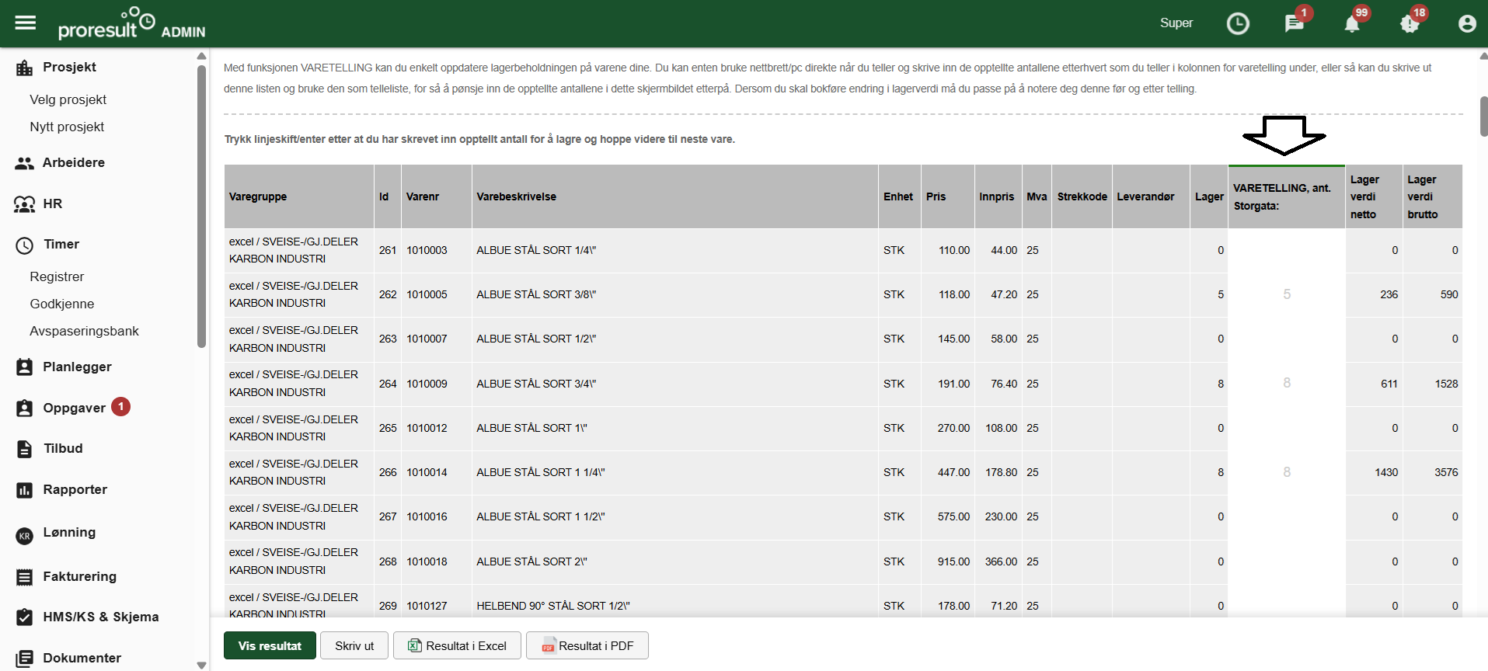Open alerts icon showing 18
The height and width of the screenshot is (671, 1488).
pos(1410,24)
